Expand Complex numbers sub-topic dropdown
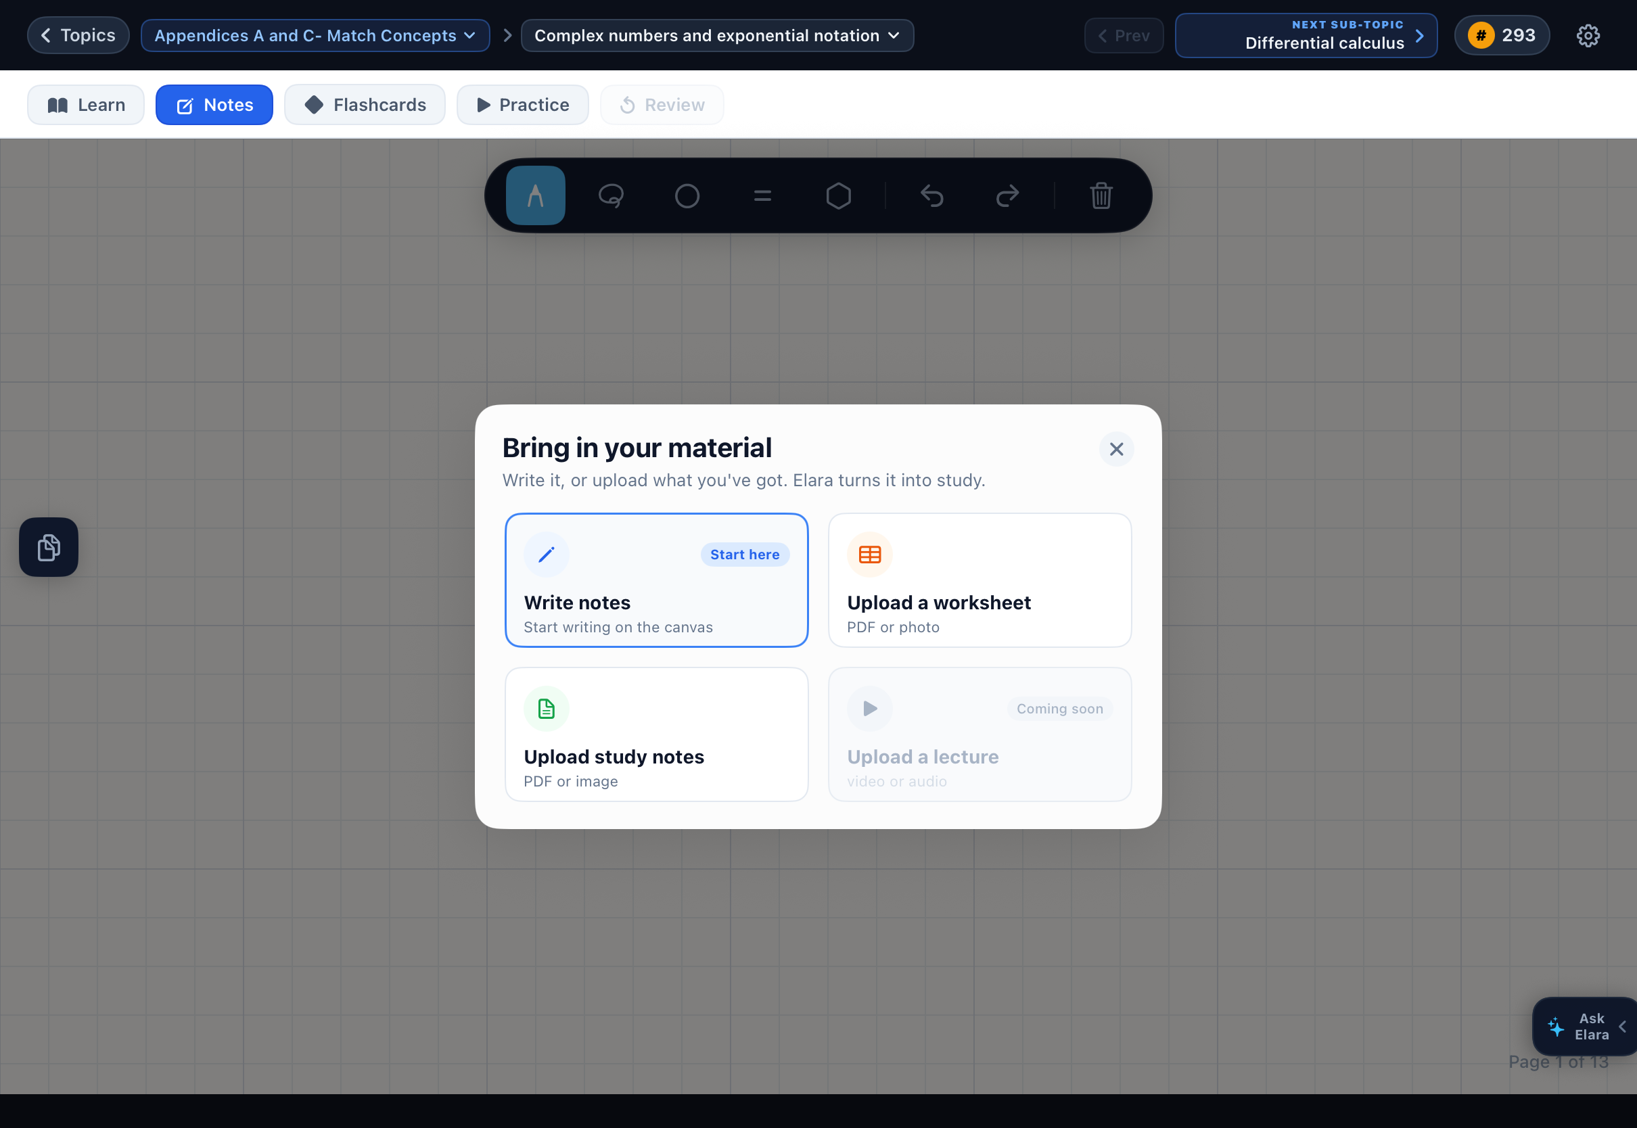The height and width of the screenshot is (1128, 1637). pos(718,35)
